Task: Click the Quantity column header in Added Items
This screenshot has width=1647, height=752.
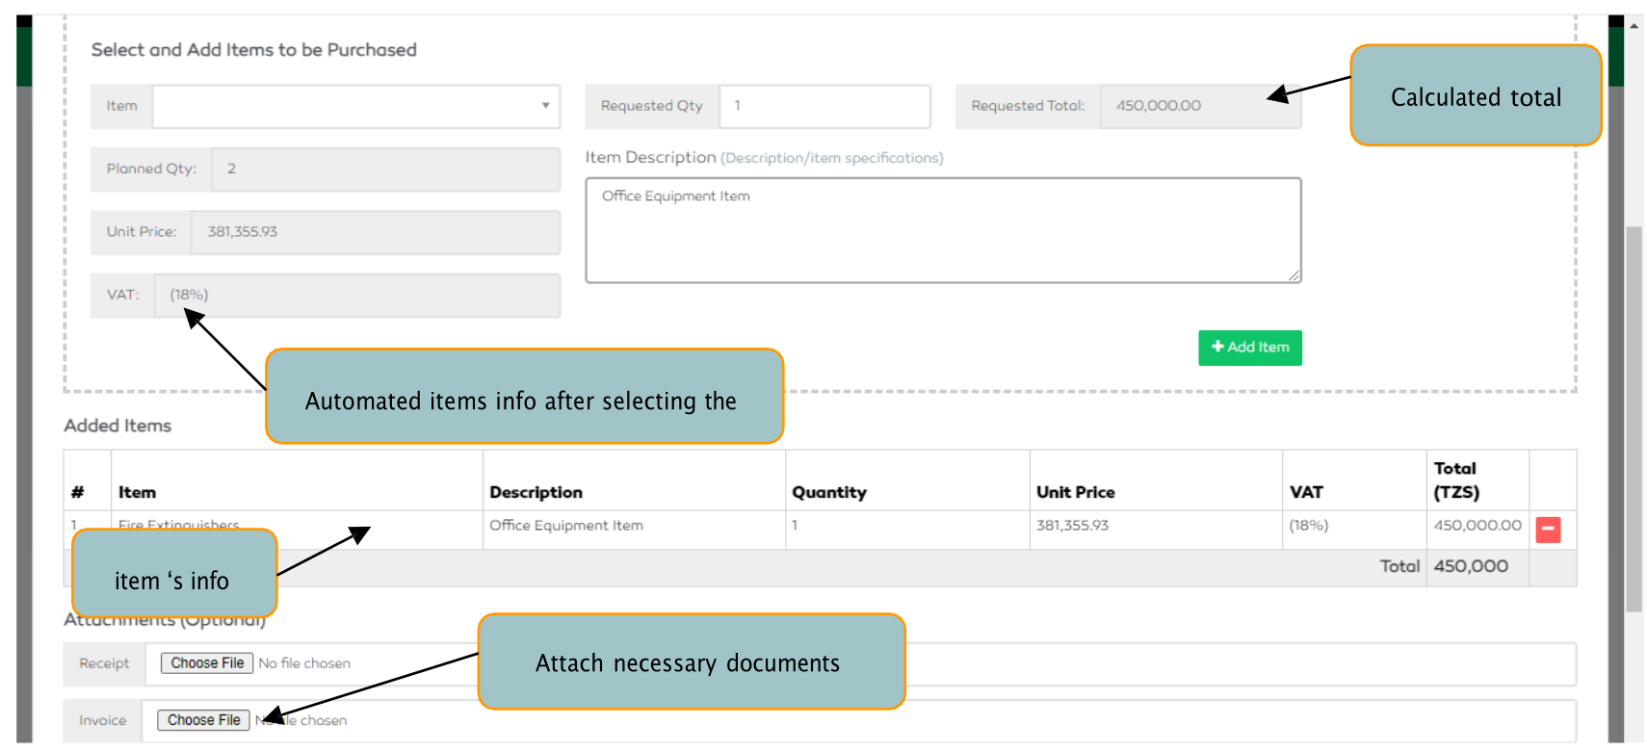Action: [x=828, y=492]
